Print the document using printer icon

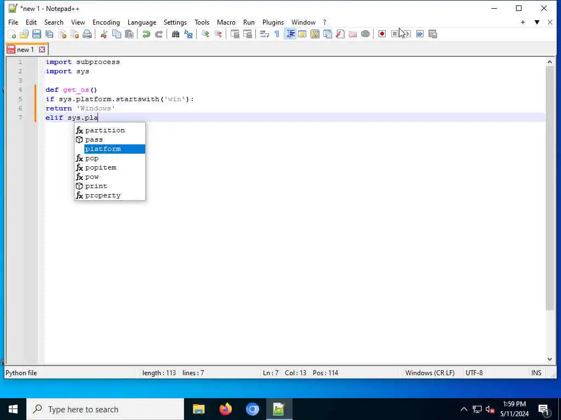87,34
